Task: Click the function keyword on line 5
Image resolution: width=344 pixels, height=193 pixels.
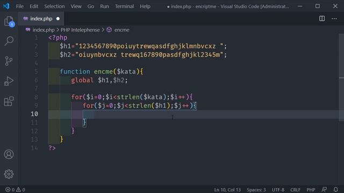Action: [75, 71]
